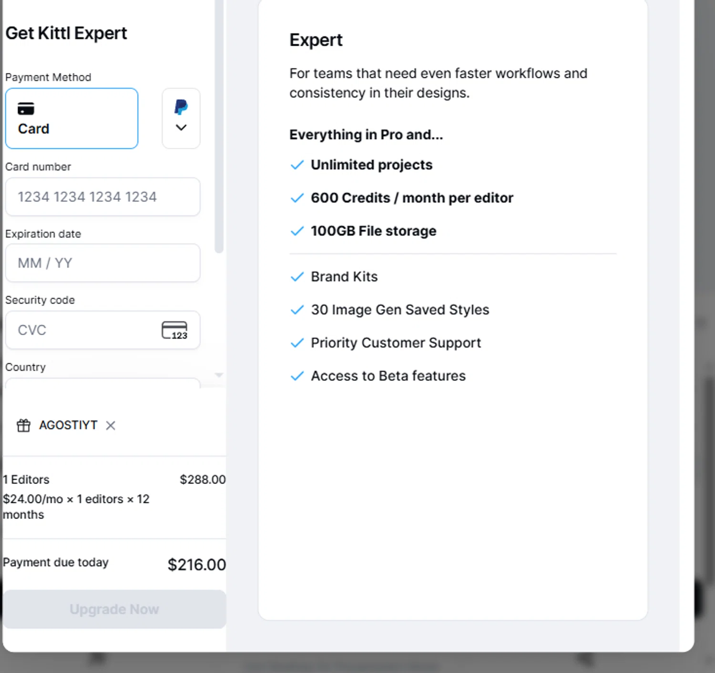The width and height of the screenshot is (715, 673).
Task: Click the credit card icon in Card option
Action: pyautogui.click(x=26, y=109)
